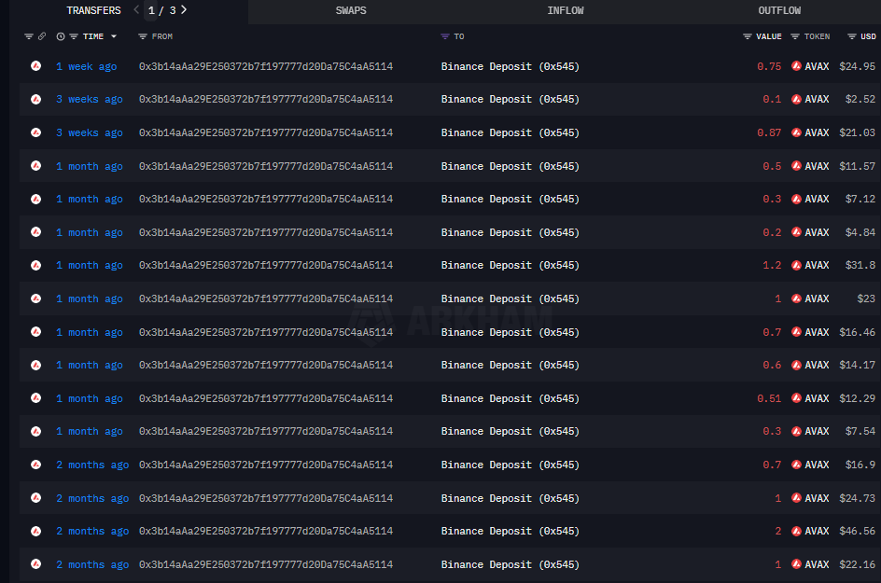
Task: Click the chain link icon in header
Action: [42, 36]
